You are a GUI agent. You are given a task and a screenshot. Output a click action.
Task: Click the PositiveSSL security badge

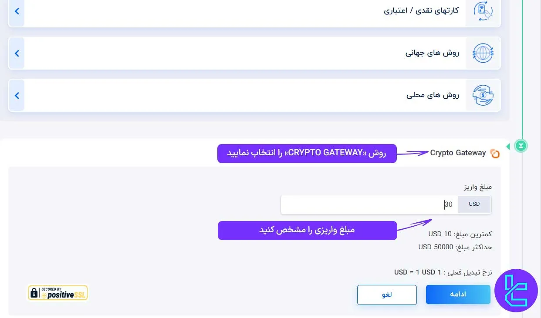tap(57, 293)
